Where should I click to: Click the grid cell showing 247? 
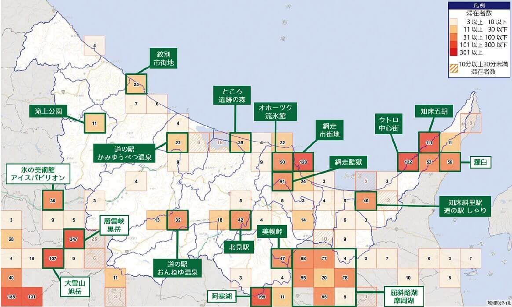point(73,240)
